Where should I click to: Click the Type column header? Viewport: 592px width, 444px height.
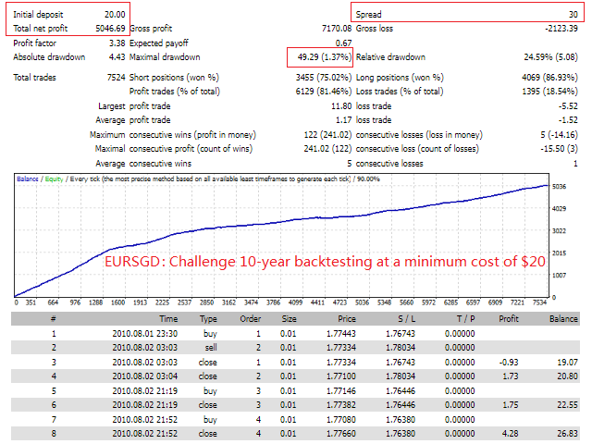[x=209, y=317]
